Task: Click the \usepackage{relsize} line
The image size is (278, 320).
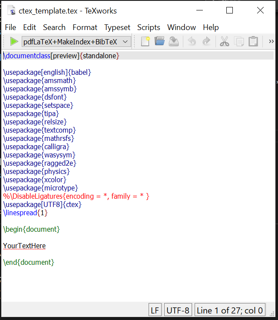Action: (35, 122)
